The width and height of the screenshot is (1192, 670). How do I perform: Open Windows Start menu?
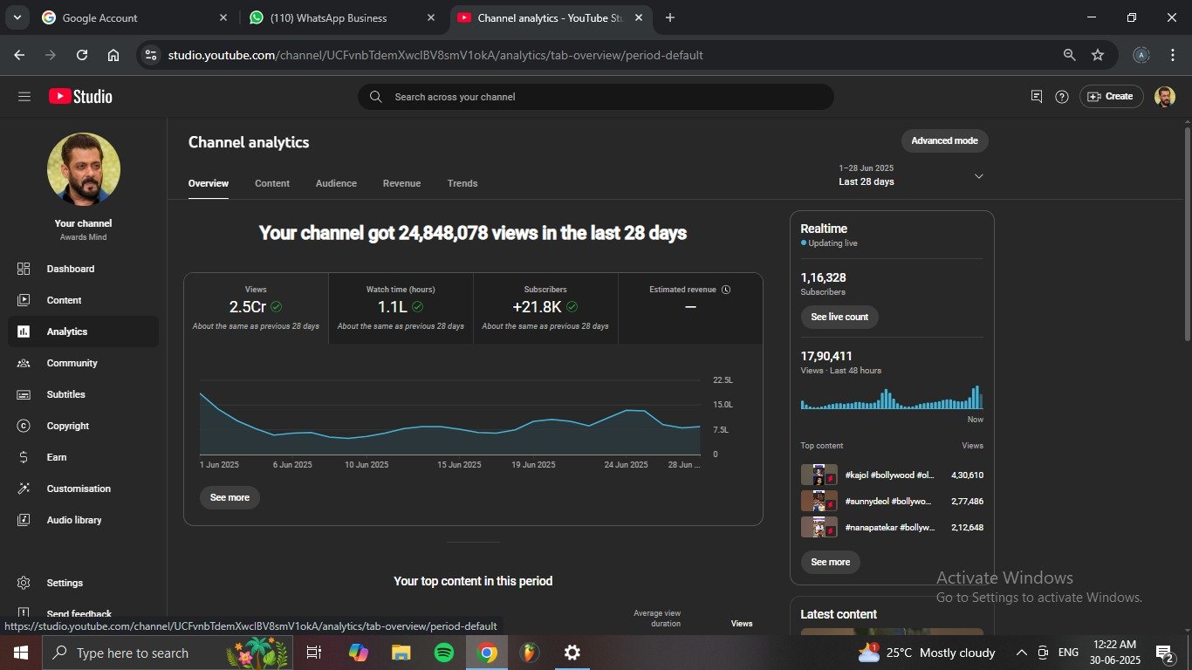[x=20, y=653]
